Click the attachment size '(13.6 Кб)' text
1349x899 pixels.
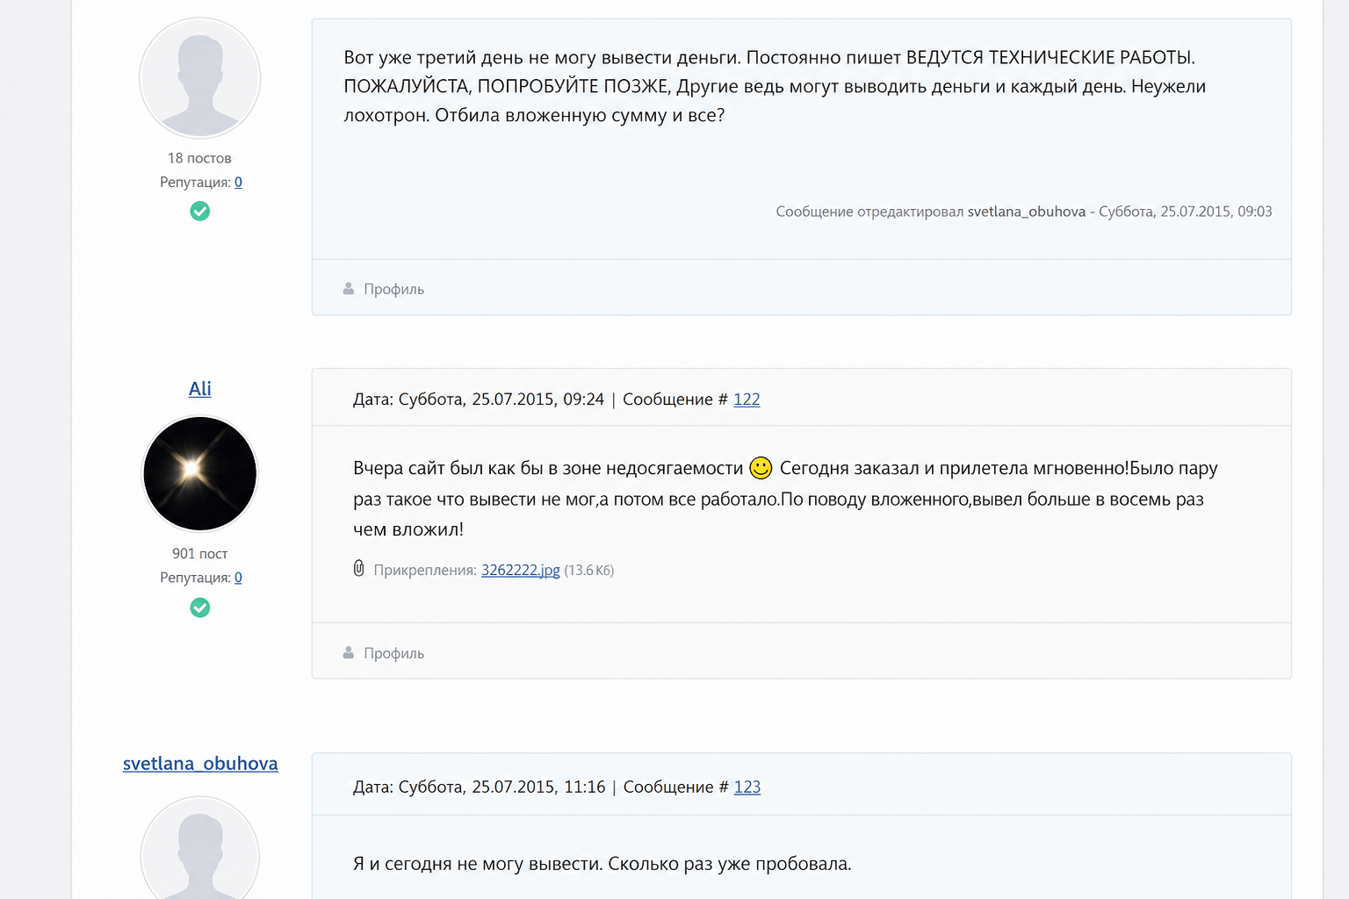(589, 571)
